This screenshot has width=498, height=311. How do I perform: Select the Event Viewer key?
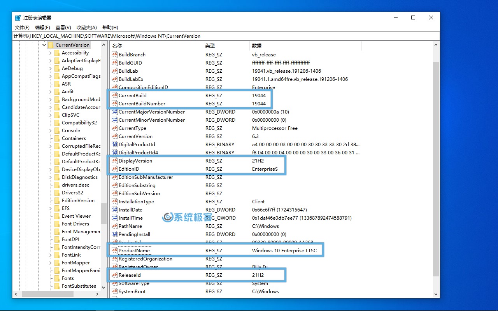tap(76, 216)
